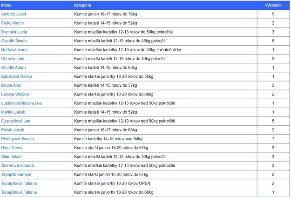Screen dimensions: 291x198
Task: Select result 3 in Dvorská Lucia row
Action: (273, 32)
